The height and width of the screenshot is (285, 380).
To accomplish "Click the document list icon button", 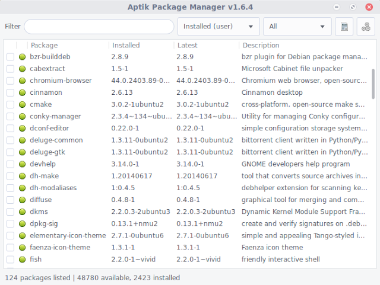I will click(344, 27).
